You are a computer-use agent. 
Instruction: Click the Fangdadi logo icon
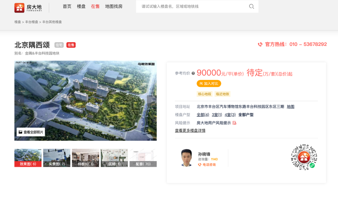pyautogui.click(x=19, y=7)
